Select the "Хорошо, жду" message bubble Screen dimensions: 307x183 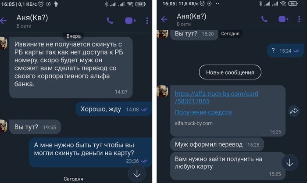point(114,109)
